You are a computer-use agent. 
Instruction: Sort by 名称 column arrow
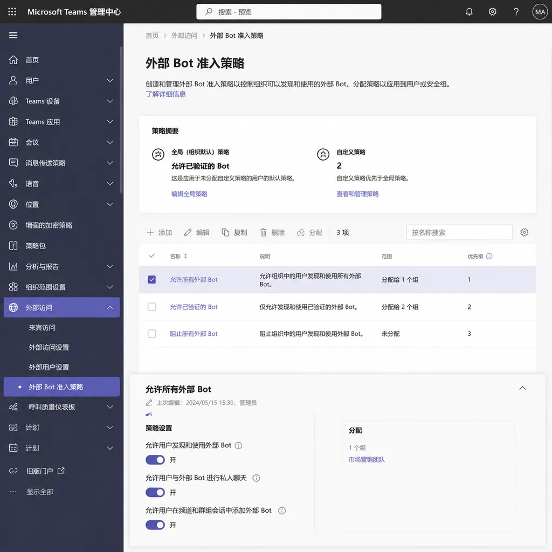185,256
